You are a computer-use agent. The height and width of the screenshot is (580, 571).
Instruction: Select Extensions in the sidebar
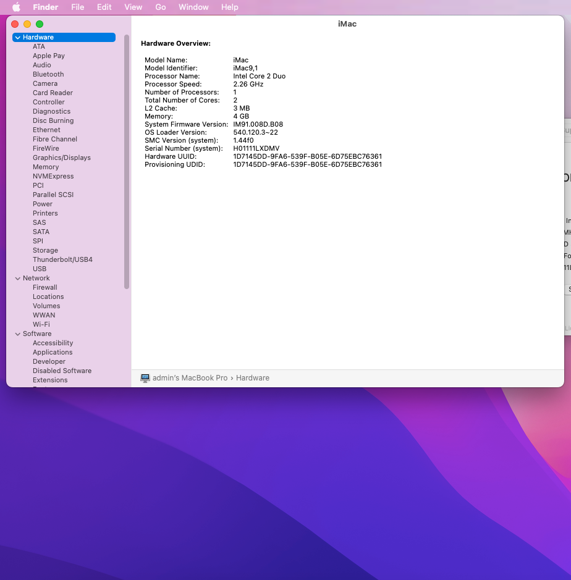50,380
